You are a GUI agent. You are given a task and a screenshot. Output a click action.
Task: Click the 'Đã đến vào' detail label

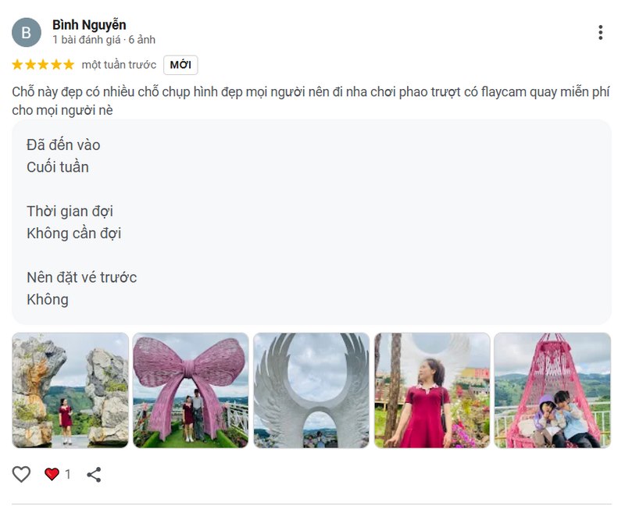pos(63,145)
